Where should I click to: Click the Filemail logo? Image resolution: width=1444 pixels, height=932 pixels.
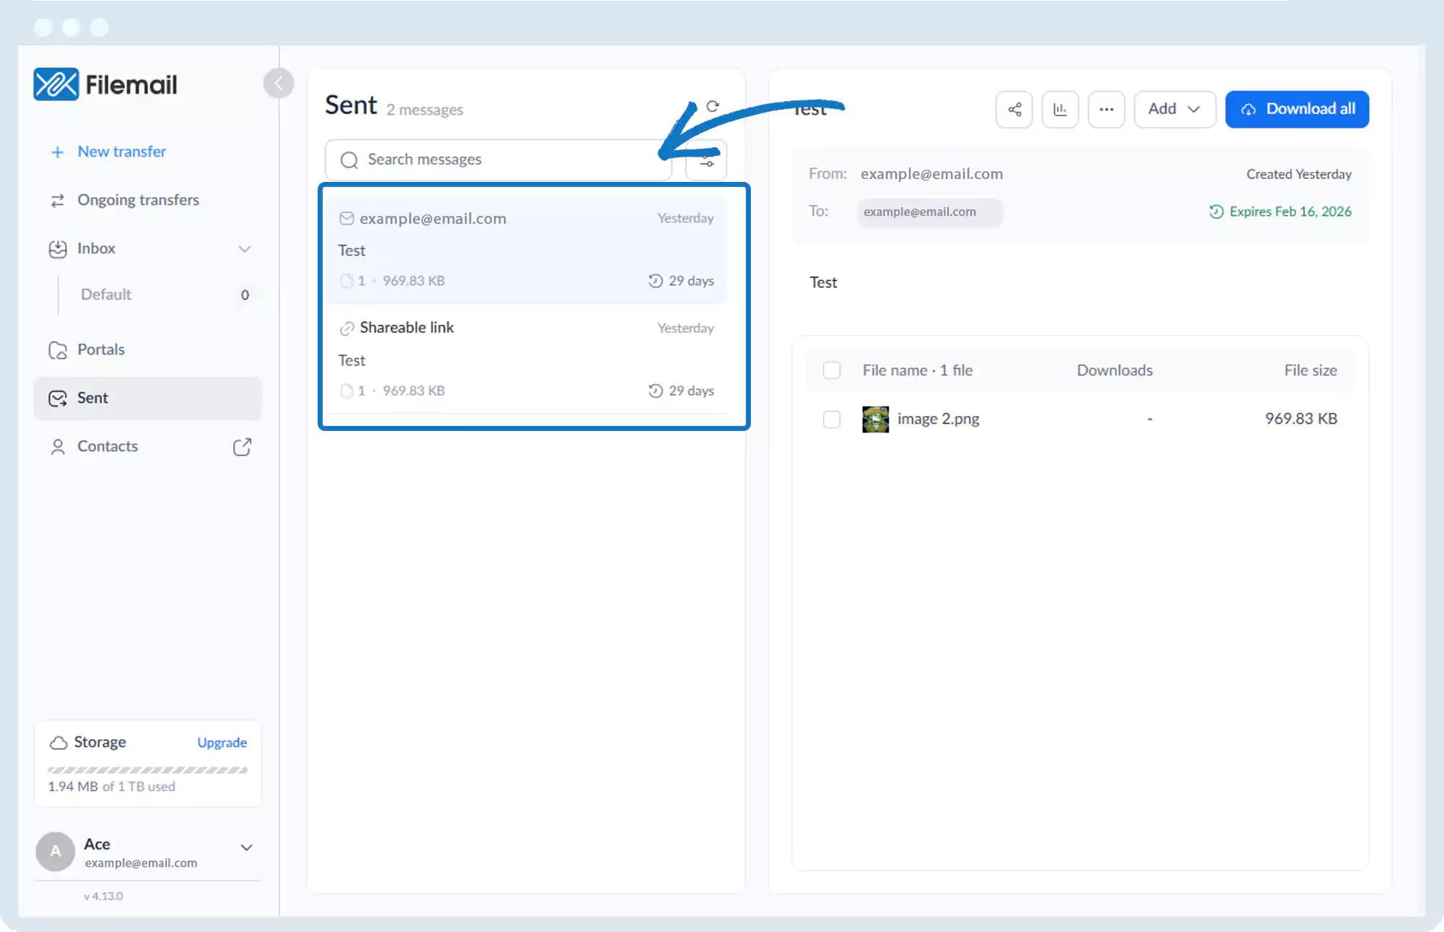(x=105, y=84)
